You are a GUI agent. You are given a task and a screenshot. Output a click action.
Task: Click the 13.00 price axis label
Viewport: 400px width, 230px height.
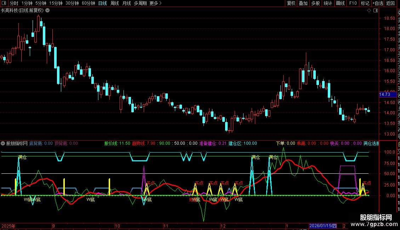[389, 134]
